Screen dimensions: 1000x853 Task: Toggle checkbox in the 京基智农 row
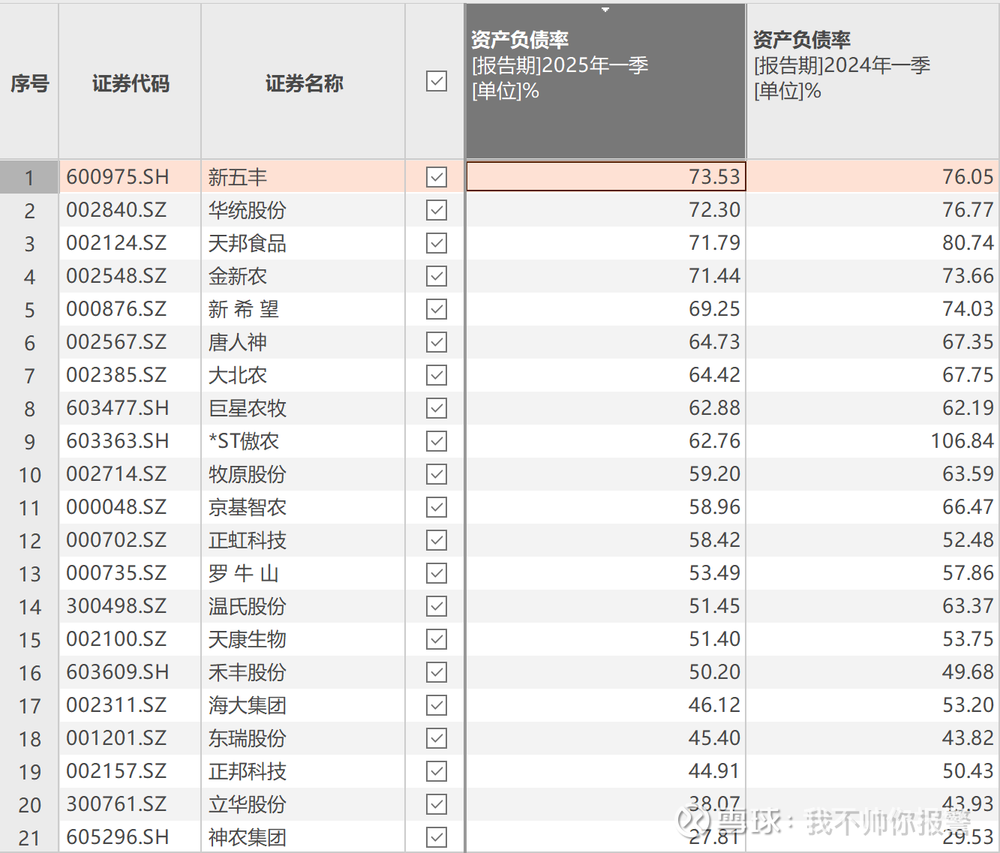coord(436,507)
